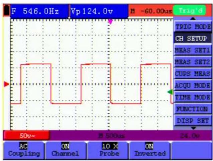
Task: Select the TIME MODE menu item
Action: (x=193, y=97)
